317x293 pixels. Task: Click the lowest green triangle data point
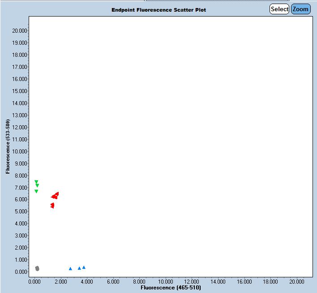coord(36,191)
